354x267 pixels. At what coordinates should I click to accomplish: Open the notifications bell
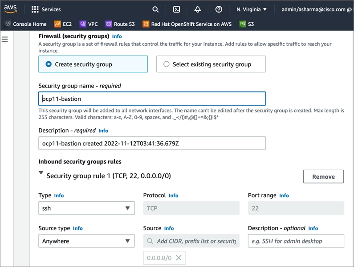(198, 9)
